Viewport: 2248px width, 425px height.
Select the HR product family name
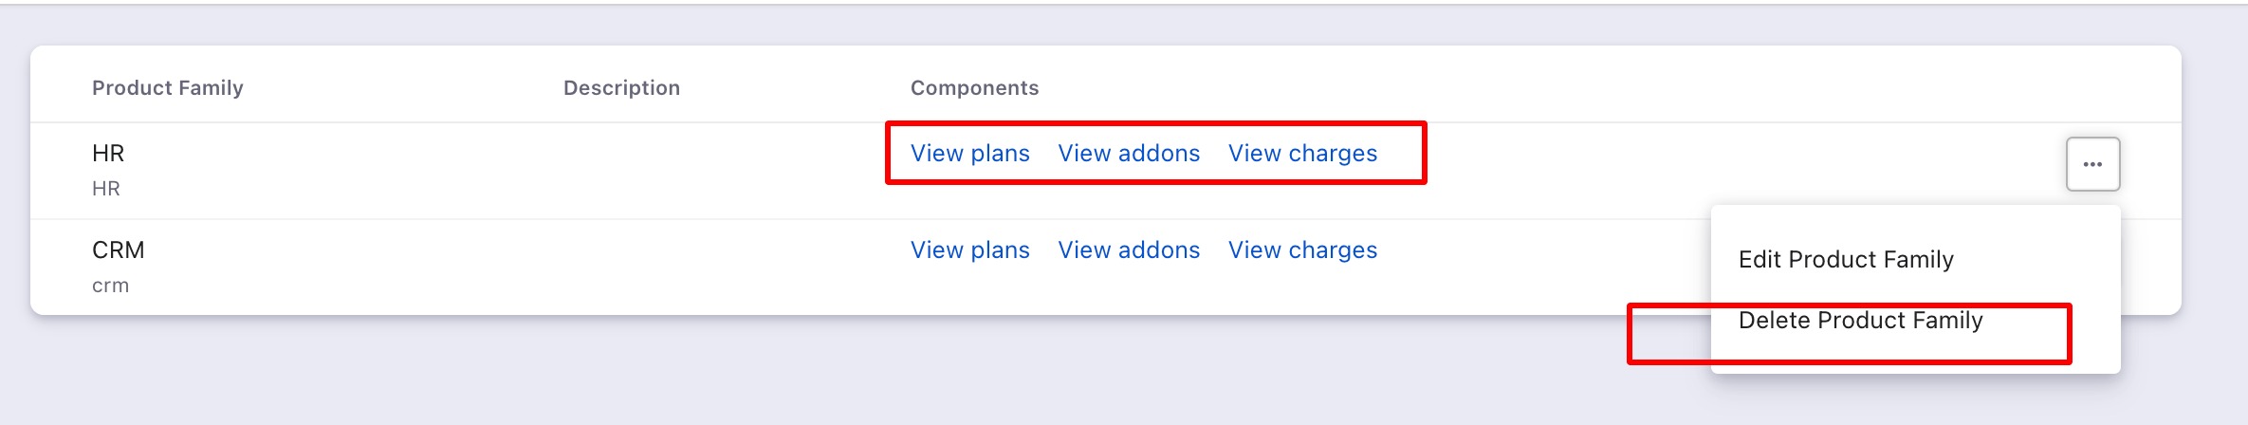pyautogui.click(x=108, y=154)
